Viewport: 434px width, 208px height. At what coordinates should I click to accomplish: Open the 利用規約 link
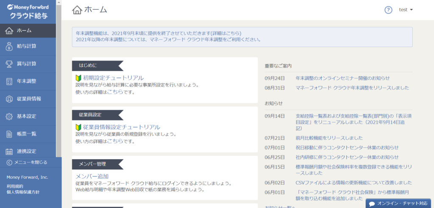[x=15, y=186]
